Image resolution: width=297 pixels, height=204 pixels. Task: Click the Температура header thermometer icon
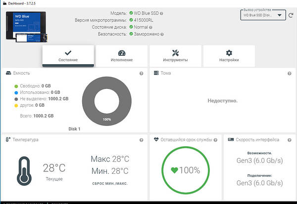(8, 139)
